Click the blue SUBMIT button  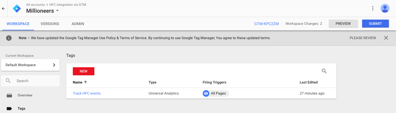[x=375, y=24]
